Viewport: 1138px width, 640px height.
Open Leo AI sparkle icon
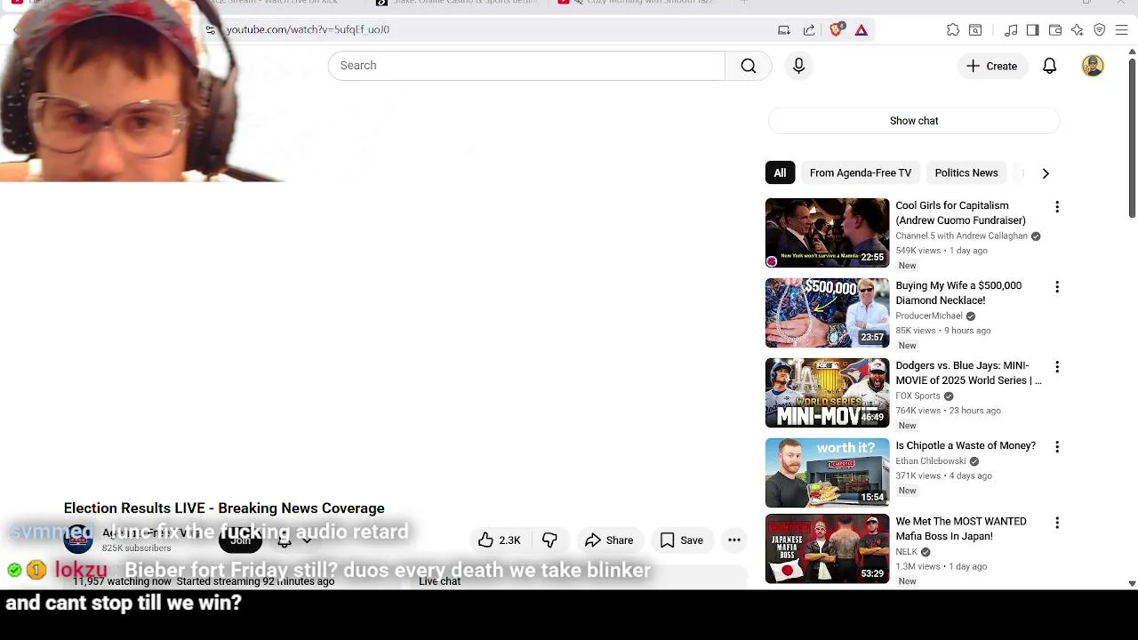coord(1078,29)
